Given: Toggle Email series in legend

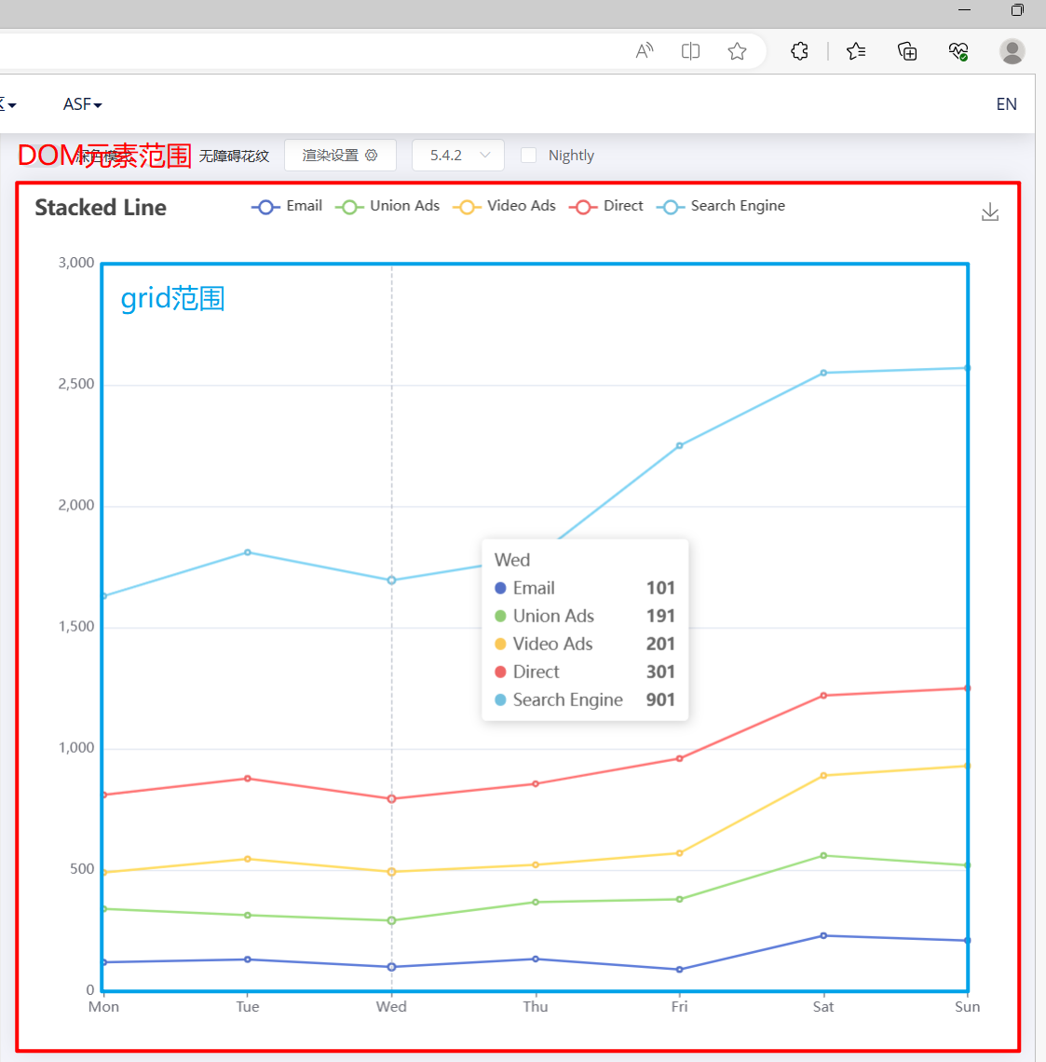Looking at the screenshot, I should click(286, 206).
